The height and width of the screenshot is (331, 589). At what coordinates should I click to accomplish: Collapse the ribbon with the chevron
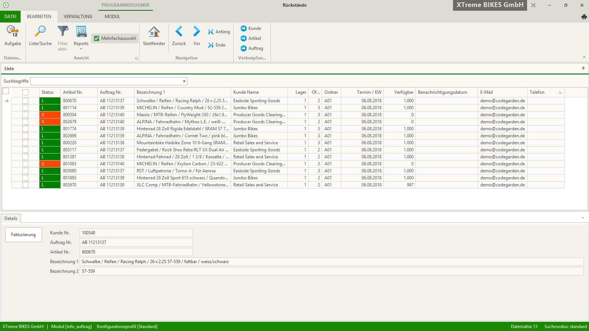(x=584, y=57)
